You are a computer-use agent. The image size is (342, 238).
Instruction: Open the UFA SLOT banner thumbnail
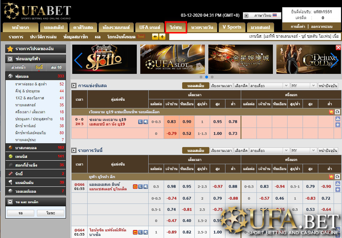[x=172, y=59]
